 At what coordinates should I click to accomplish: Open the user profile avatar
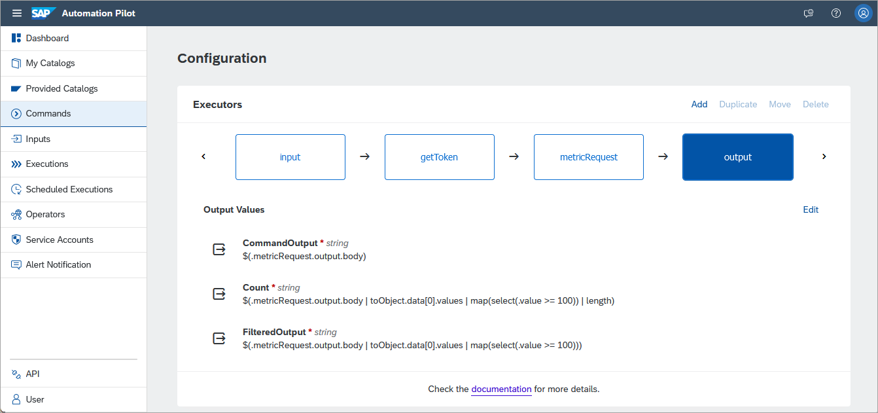click(863, 13)
